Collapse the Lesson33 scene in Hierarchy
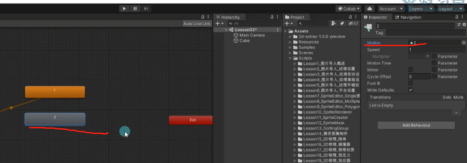The width and height of the screenshot is (467, 163). 226,30
